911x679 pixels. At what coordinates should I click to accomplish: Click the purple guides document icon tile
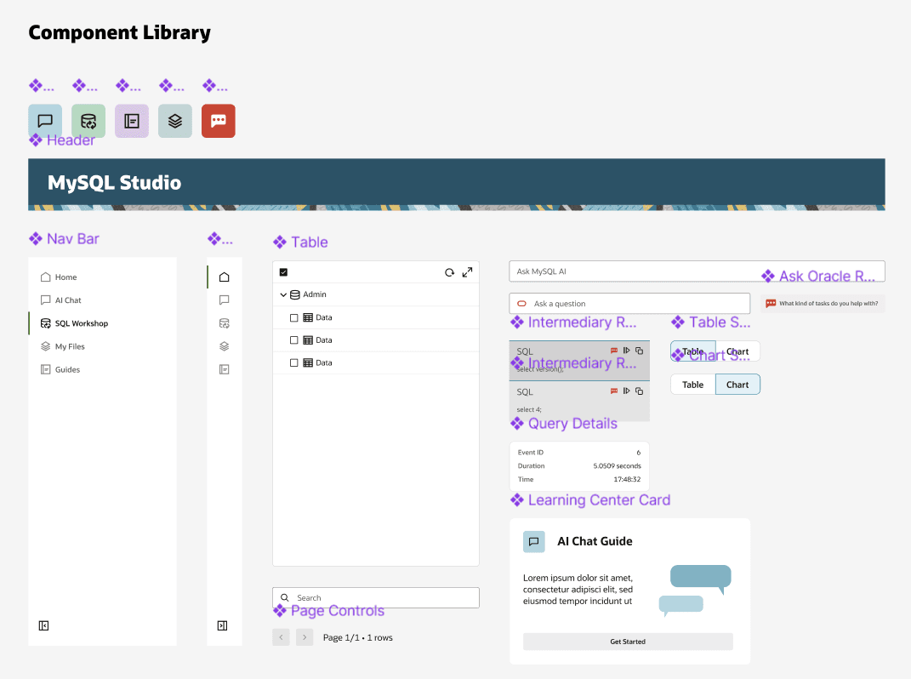(132, 121)
